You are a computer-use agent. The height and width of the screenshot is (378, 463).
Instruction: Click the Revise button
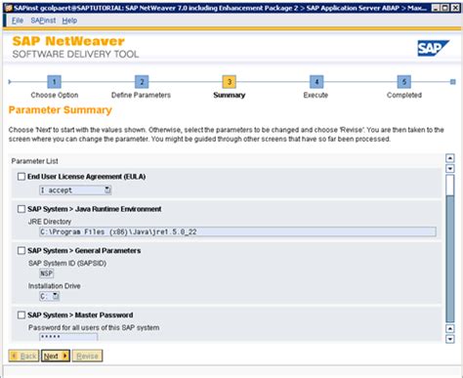click(87, 356)
